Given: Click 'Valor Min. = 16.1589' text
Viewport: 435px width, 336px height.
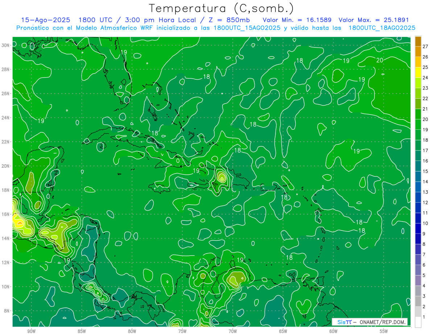Looking at the screenshot, I should coord(297,20).
